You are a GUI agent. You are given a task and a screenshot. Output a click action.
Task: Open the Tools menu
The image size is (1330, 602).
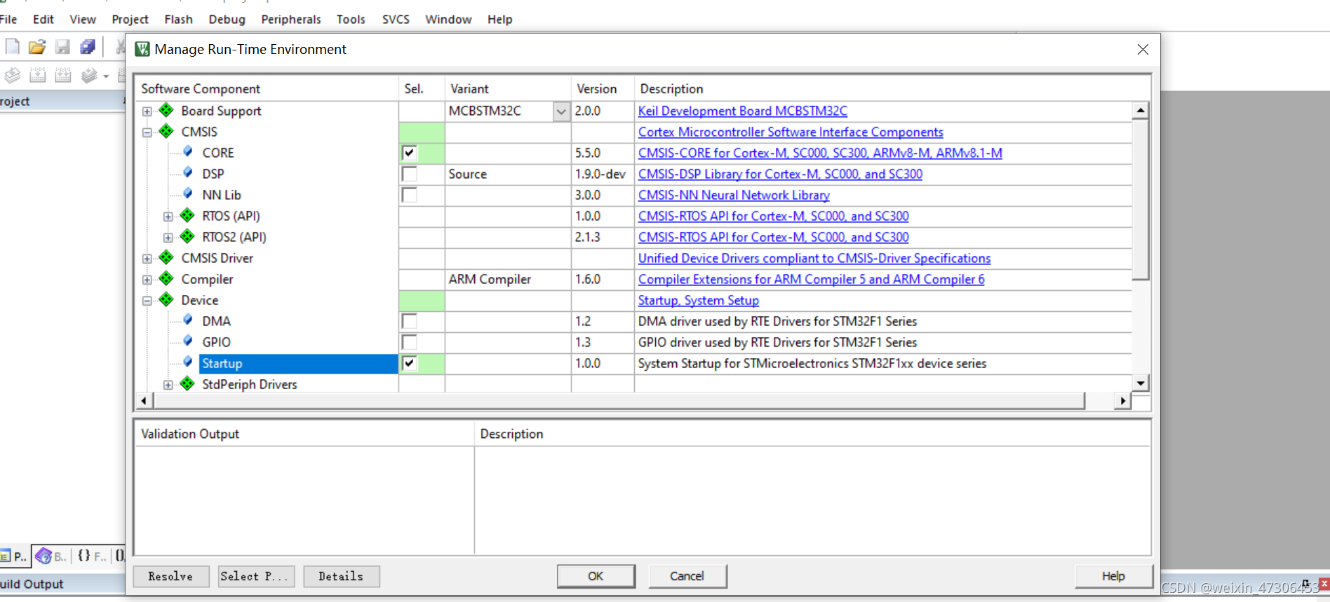351,20
